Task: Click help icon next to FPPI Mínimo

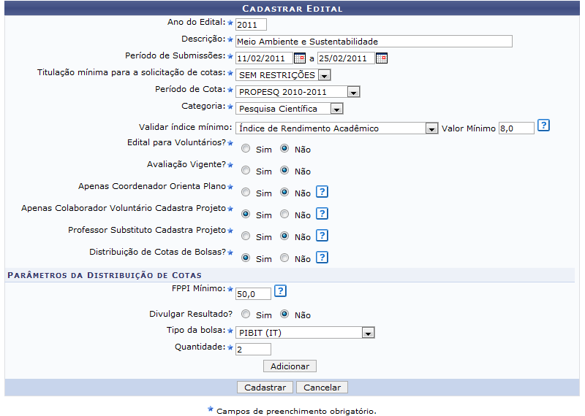Action: point(280,292)
